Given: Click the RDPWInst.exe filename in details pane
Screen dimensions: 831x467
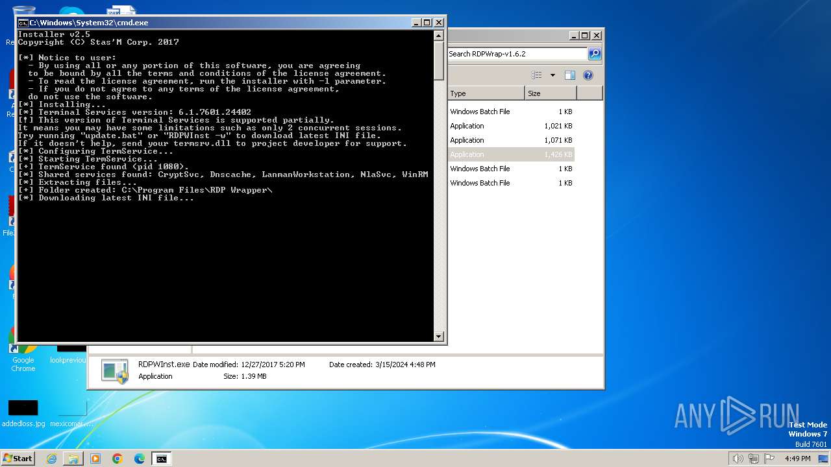Looking at the screenshot, I should (164, 365).
